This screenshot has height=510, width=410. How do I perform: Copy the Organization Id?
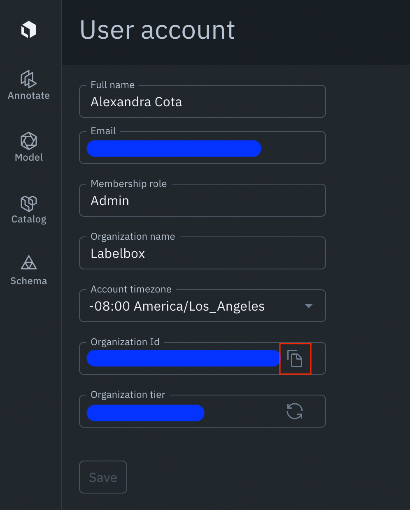point(295,358)
